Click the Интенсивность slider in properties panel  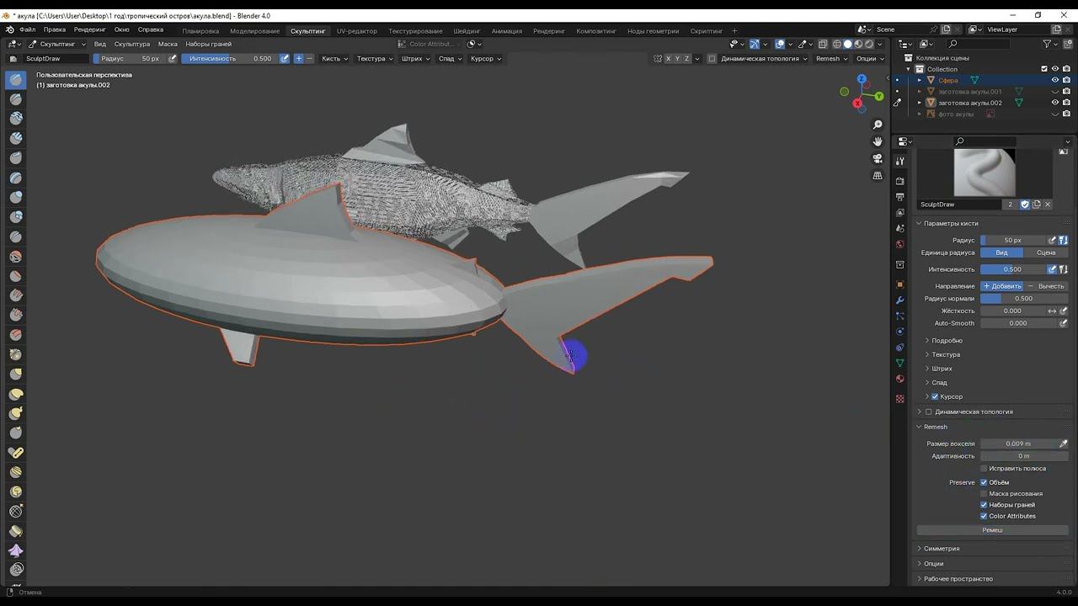[1012, 269]
